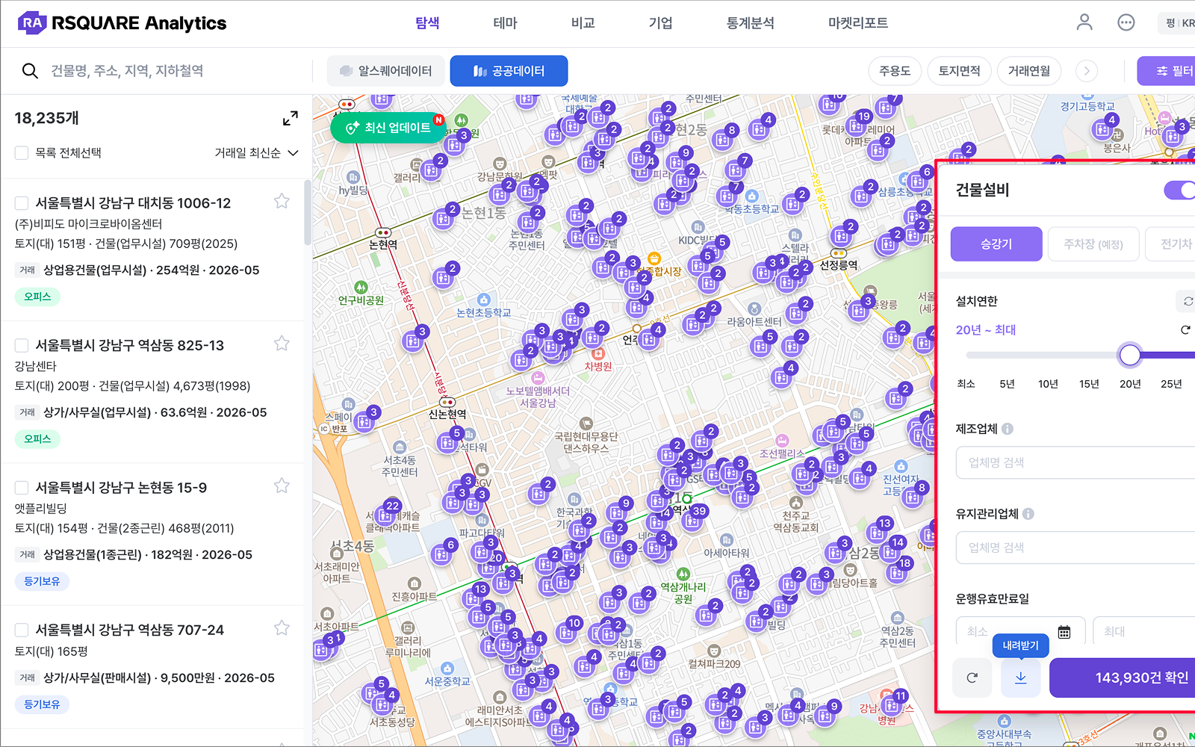Click the 최신 업데이트 button

[x=388, y=128]
